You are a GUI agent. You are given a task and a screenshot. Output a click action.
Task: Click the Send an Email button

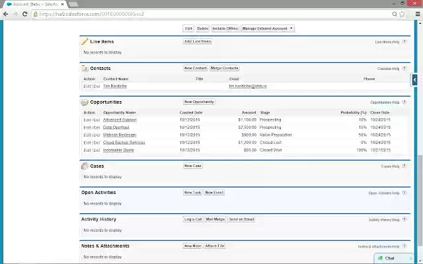pyautogui.click(x=241, y=219)
